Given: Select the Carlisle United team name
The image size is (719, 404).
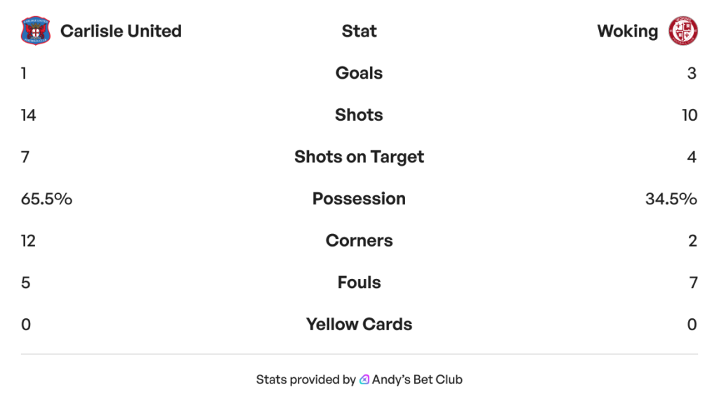Looking at the screenshot, I should point(121,31).
